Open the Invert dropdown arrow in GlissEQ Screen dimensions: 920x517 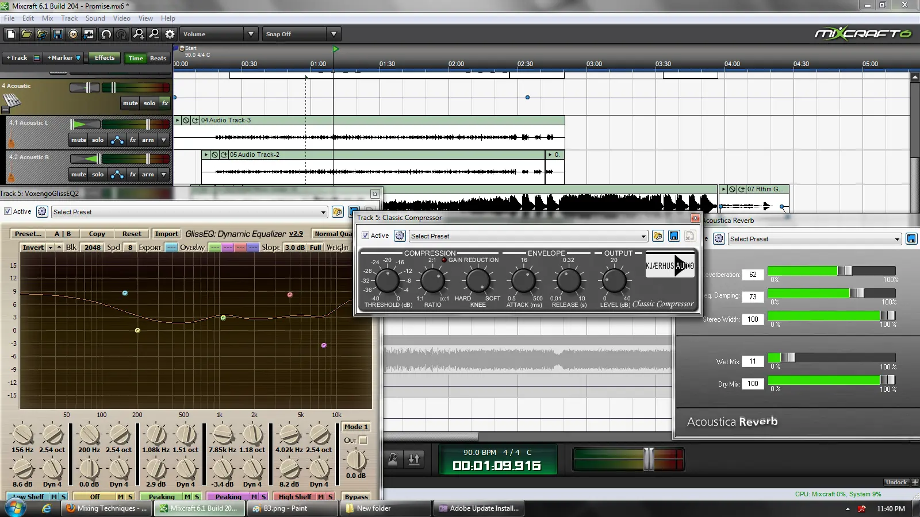[x=51, y=248]
